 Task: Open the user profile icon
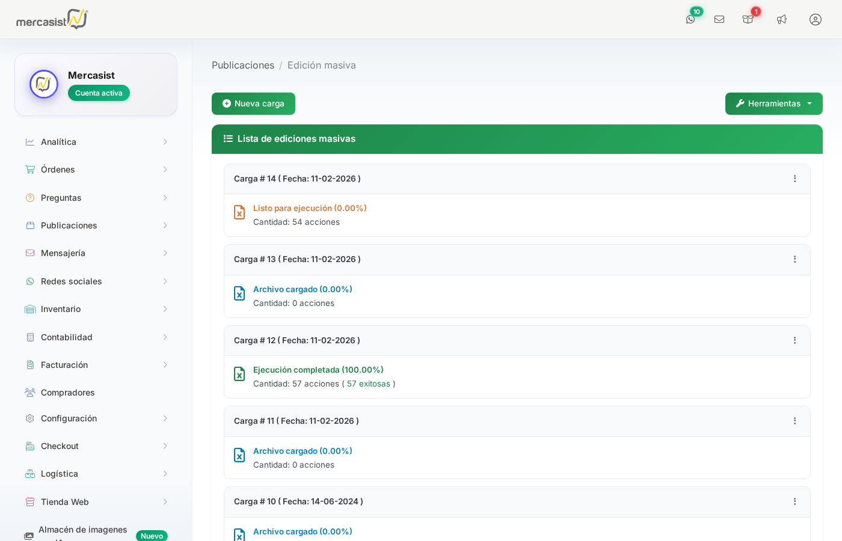(816, 19)
